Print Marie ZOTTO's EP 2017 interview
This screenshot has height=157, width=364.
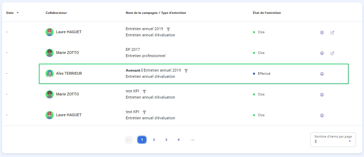[322, 53]
